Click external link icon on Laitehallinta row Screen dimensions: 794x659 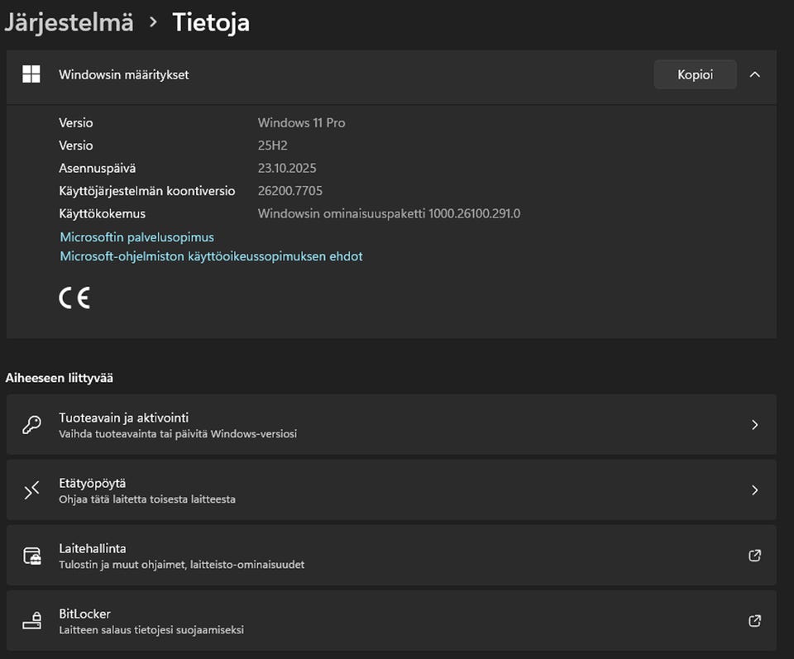click(x=754, y=556)
